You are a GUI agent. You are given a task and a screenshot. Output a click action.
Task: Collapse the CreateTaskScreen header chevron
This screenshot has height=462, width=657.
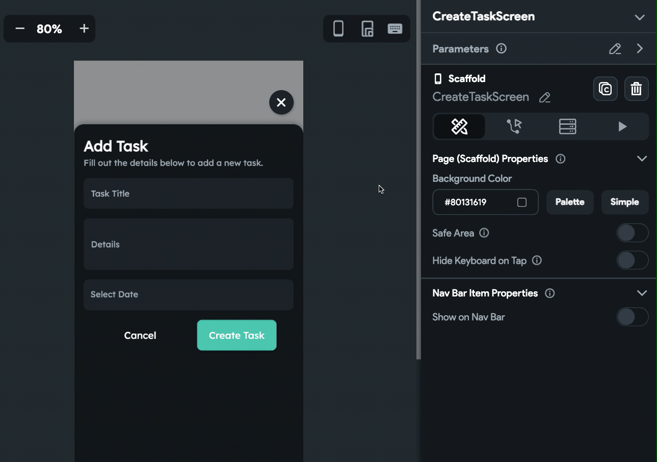(640, 17)
